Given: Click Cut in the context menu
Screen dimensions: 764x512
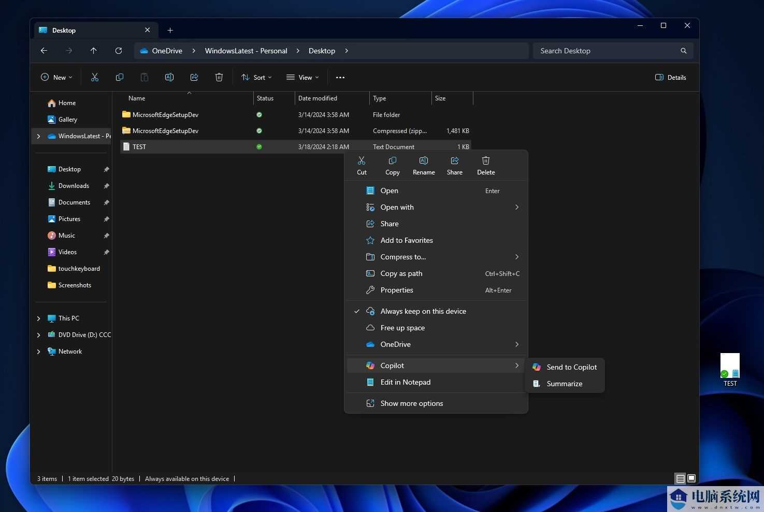Looking at the screenshot, I should [x=362, y=166].
